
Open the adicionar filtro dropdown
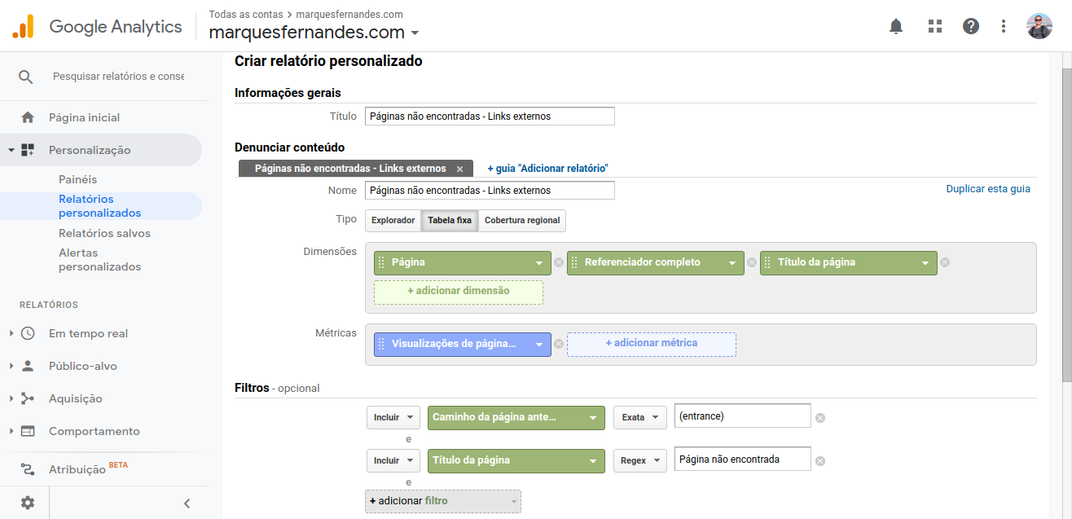click(x=443, y=501)
